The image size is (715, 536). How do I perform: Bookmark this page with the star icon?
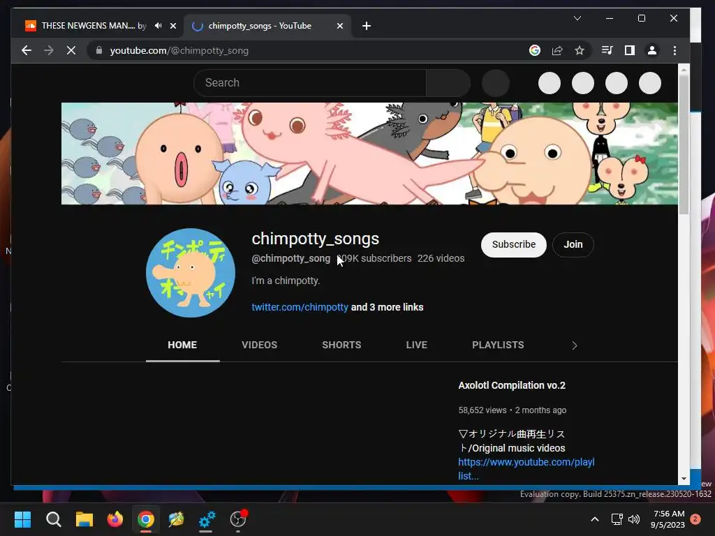tap(580, 50)
